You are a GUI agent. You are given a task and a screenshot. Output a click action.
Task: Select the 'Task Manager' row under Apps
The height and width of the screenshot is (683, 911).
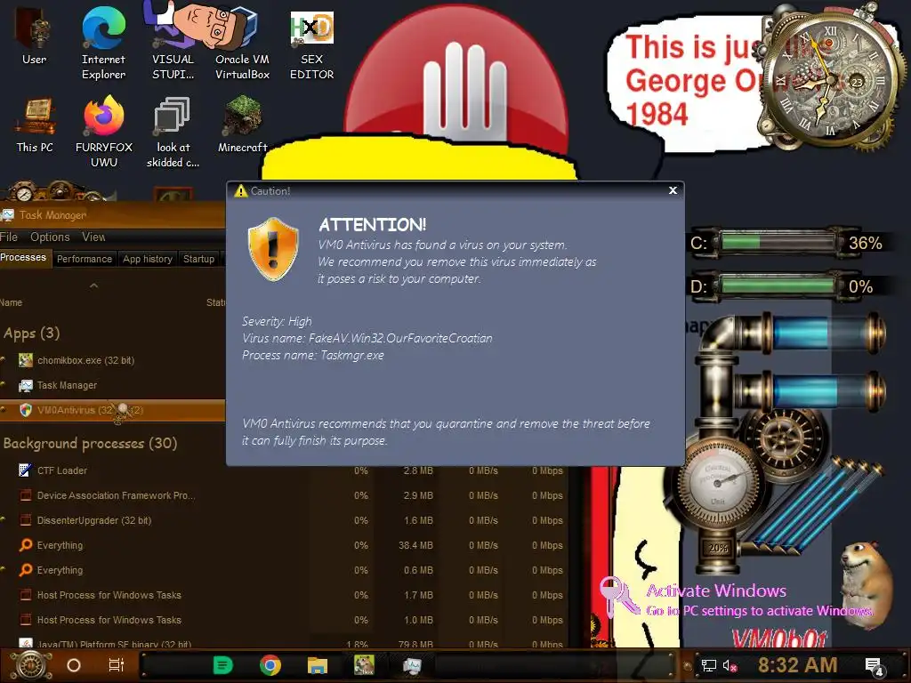pos(113,385)
